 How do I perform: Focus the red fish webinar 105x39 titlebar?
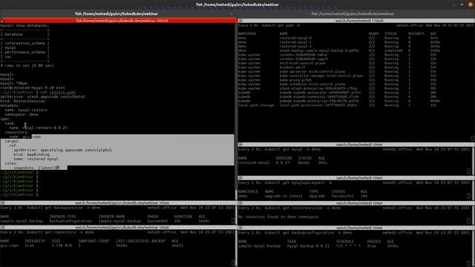[119, 21]
